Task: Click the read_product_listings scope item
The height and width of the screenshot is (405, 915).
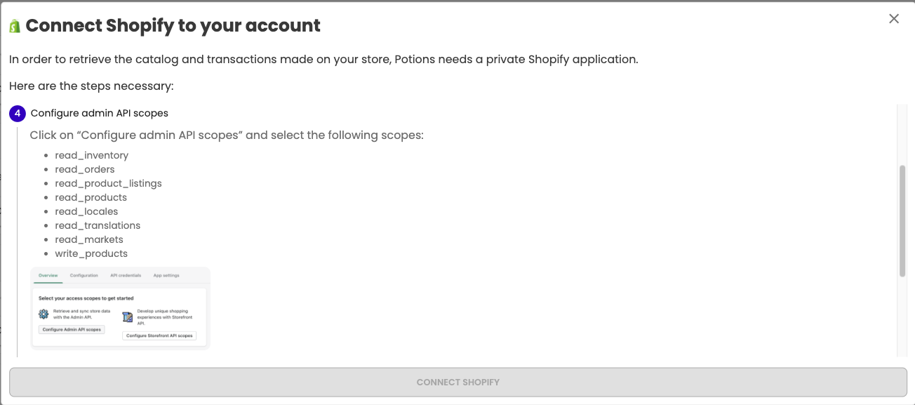Action: 109,183
